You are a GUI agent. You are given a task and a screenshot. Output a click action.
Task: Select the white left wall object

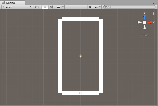point(60,56)
